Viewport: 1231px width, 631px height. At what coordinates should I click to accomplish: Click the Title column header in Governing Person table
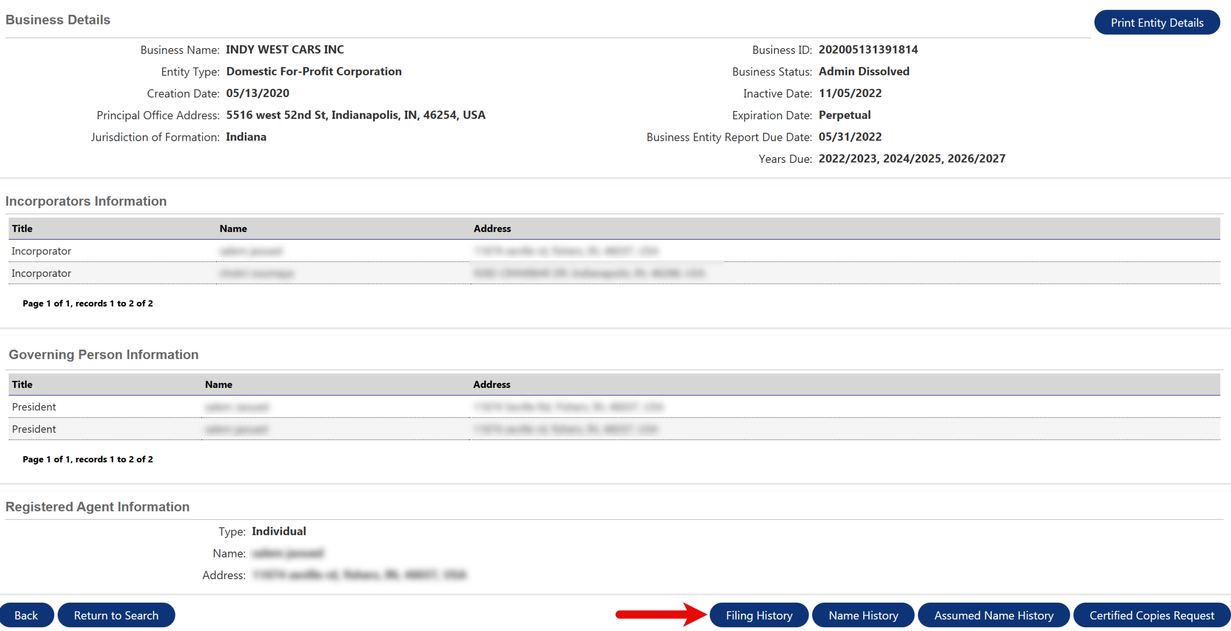point(22,384)
